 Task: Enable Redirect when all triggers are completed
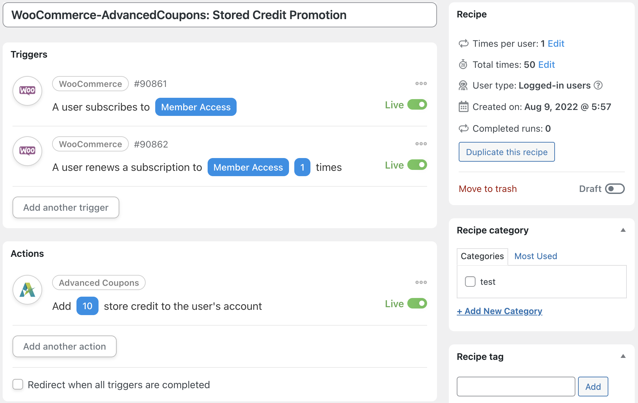[18, 385]
